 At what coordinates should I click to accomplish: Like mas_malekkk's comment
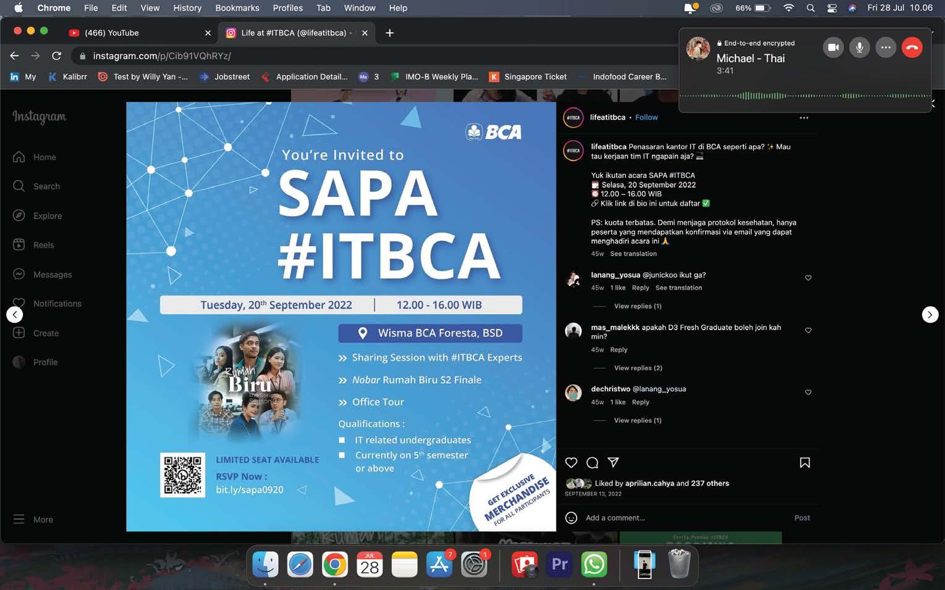(x=808, y=330)
